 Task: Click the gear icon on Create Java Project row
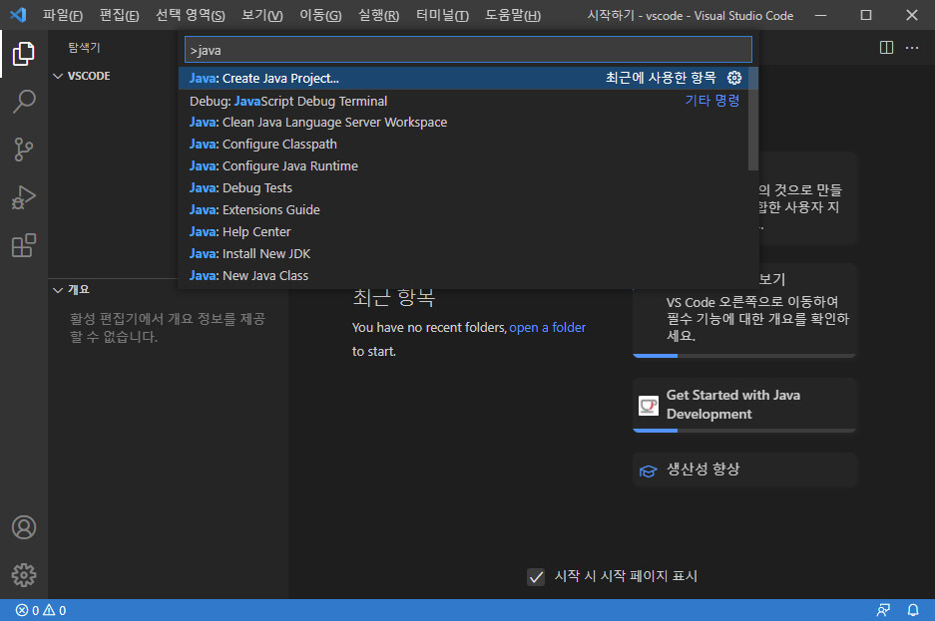[734, 78]
